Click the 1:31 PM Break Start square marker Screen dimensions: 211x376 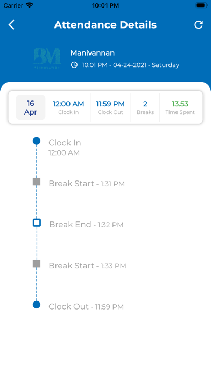click(x=37, y=182)
